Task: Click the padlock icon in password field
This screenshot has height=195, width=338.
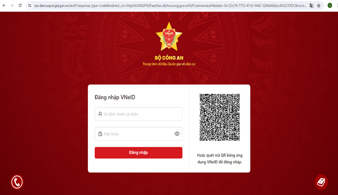Action: (x=100, y=134)
